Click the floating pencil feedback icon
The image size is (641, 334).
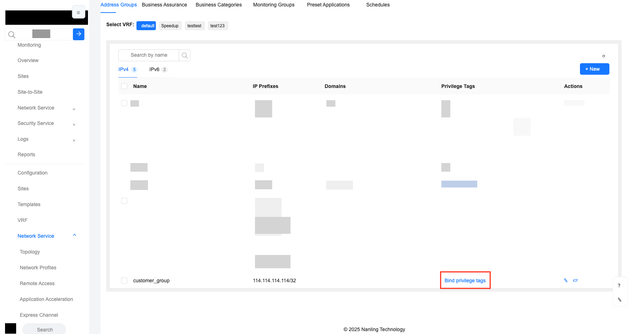pos(619,300)
